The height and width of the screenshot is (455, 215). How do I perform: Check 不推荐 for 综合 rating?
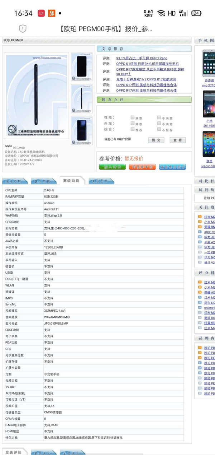coord(159,129)
